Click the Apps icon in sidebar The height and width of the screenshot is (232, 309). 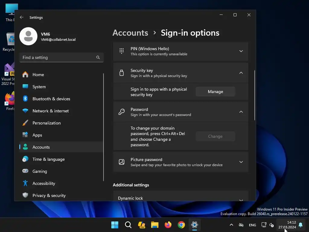coord(25,135)
